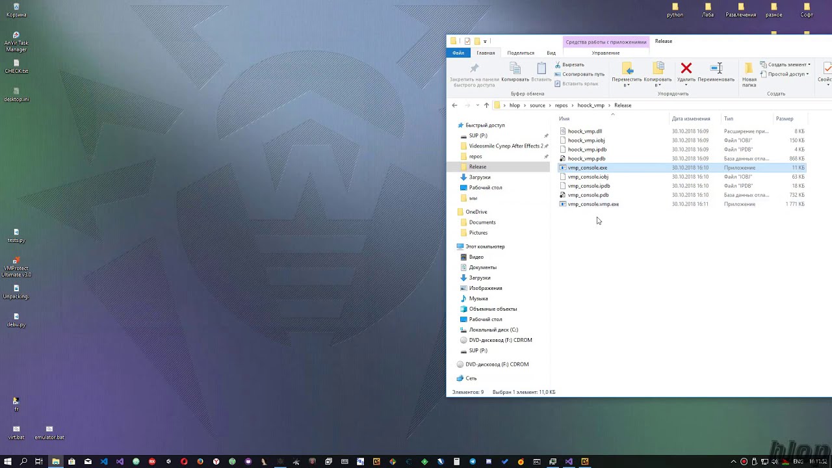Click the Task View taskbar icon
Viewport: 832px width, 468px height.
(39, 461)
